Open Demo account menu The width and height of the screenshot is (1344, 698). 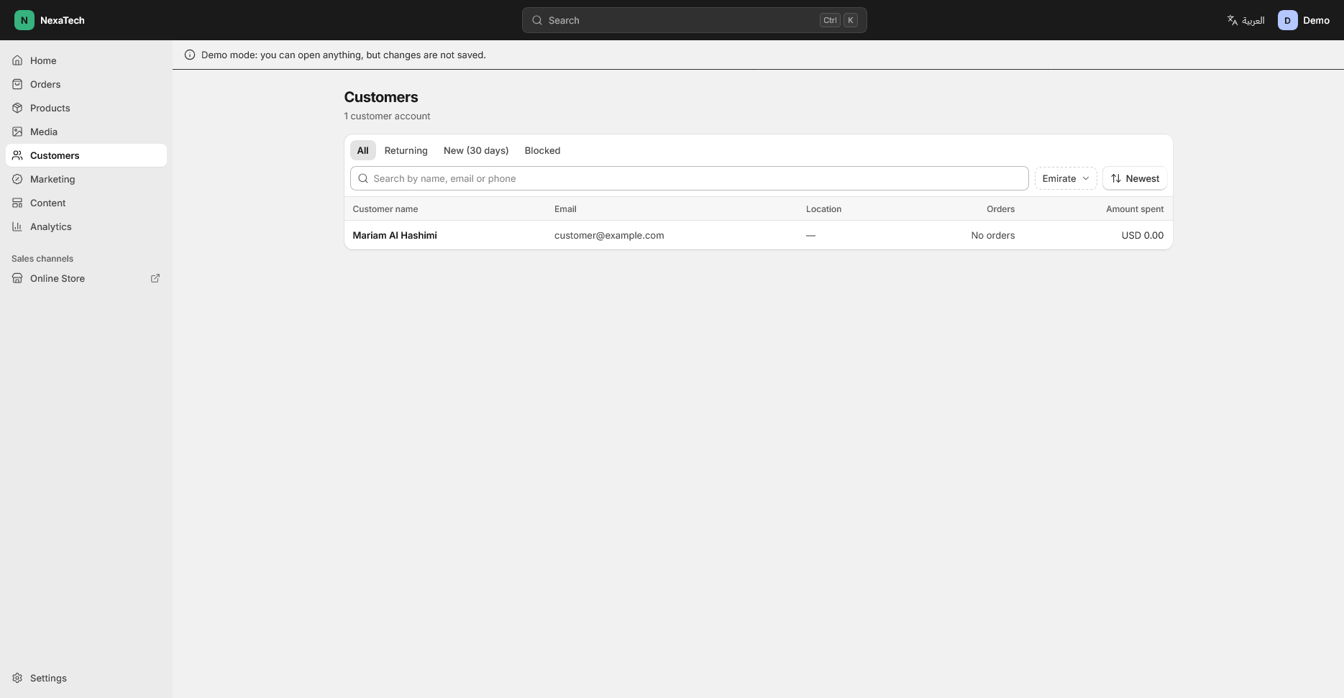point(1303,20)
